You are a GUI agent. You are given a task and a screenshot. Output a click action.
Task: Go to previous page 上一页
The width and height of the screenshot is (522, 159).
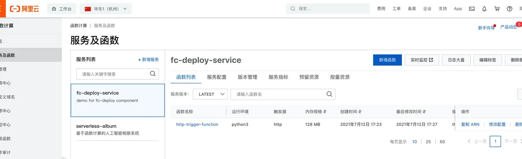(477, 142)
